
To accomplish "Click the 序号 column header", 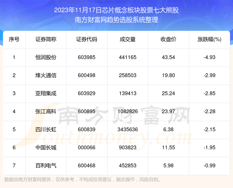I will click(14, 39).
